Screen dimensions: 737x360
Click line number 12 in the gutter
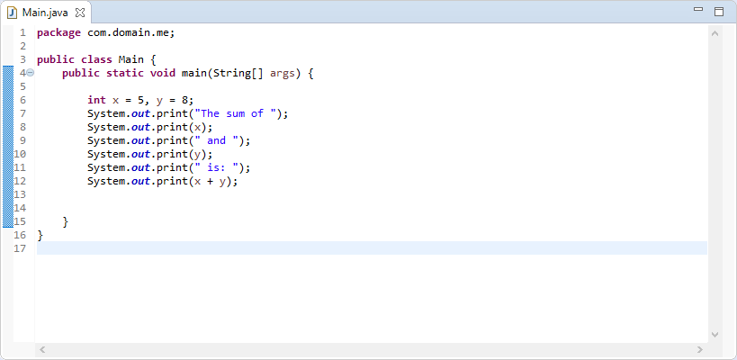click(x=20, y=181)
